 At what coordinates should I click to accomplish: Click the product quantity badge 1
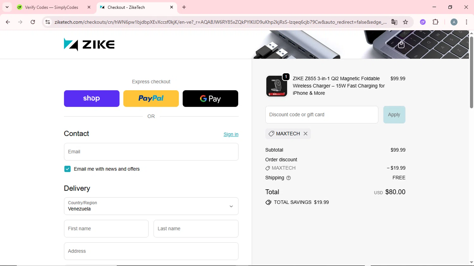point(286,77)
